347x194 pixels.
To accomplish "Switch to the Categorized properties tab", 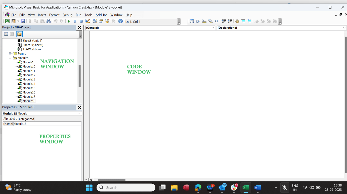I will [26, 119].
